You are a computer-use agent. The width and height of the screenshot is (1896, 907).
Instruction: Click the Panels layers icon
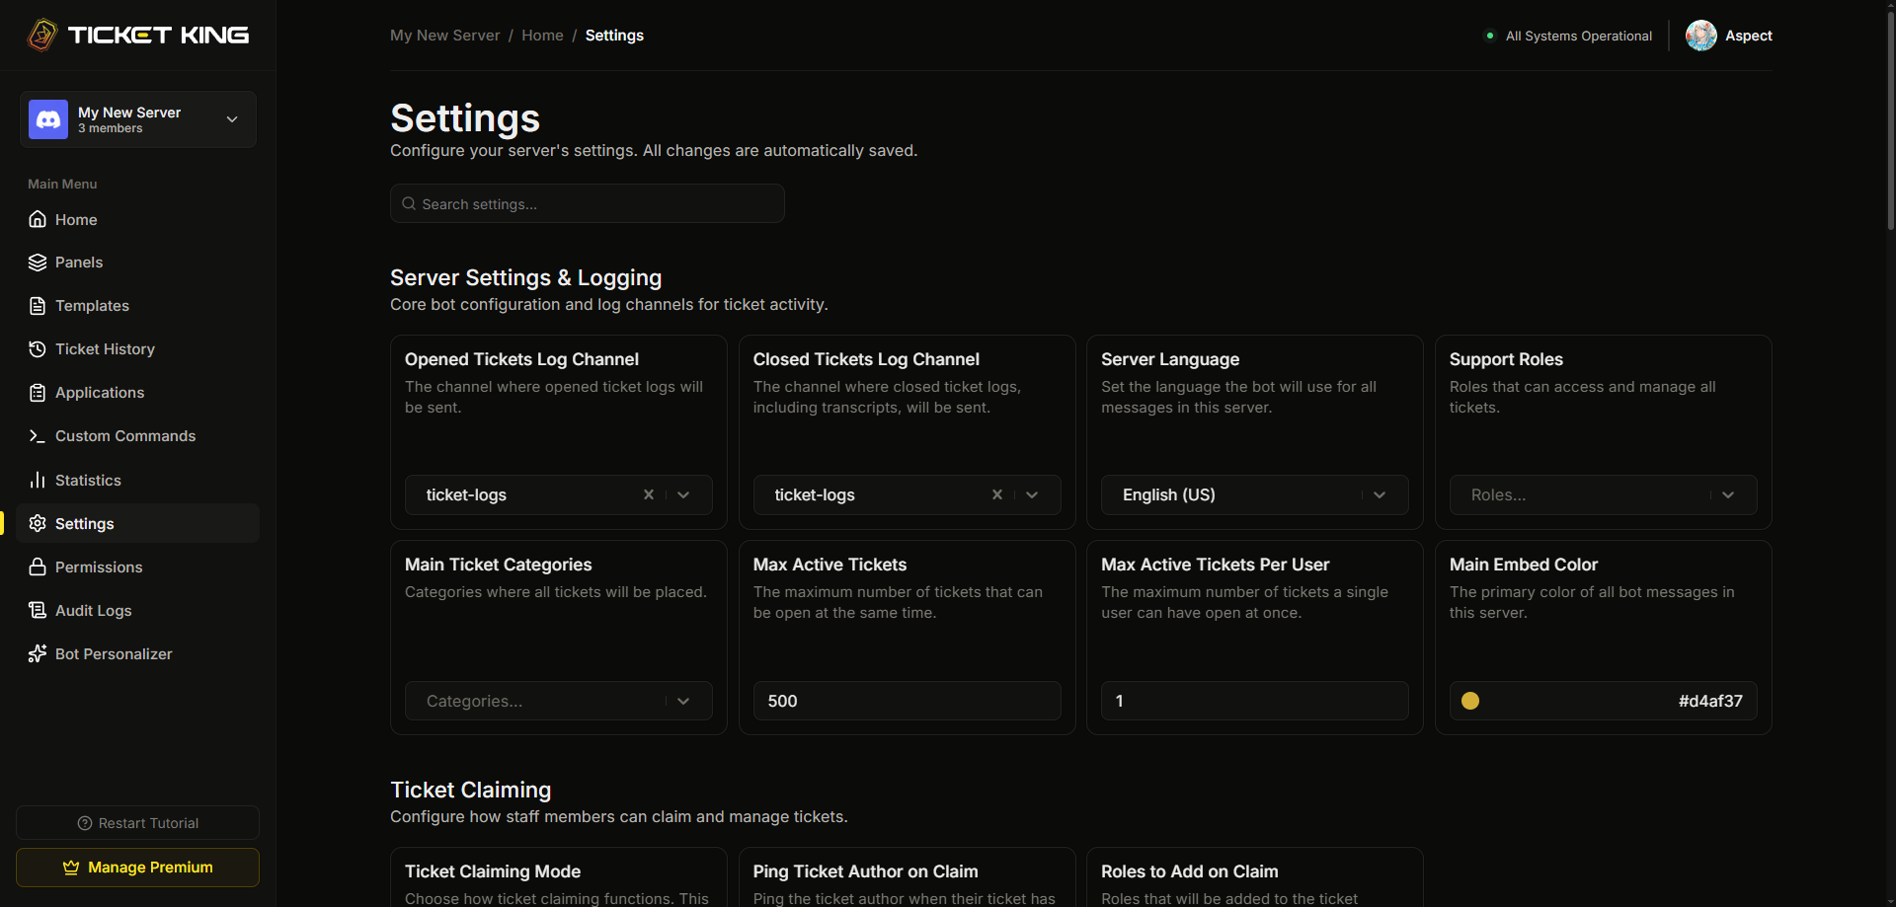pos(38,263)
